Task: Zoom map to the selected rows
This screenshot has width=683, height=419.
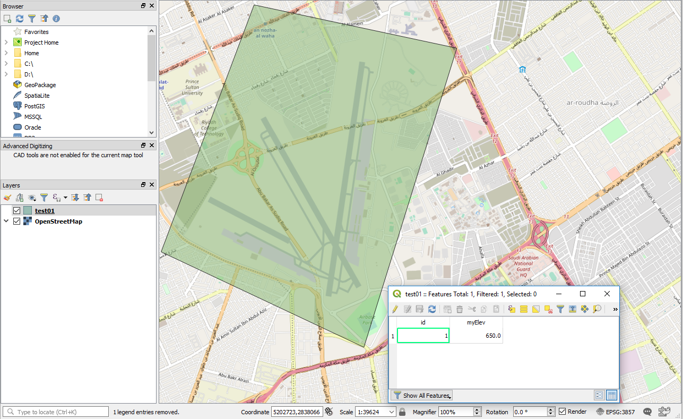Action: click(x=597, y=309)
